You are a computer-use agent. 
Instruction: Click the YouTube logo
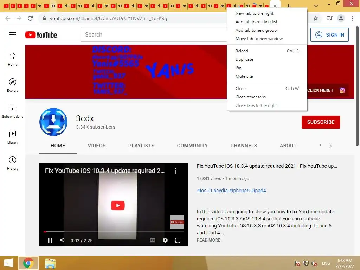tap(41, 35)
